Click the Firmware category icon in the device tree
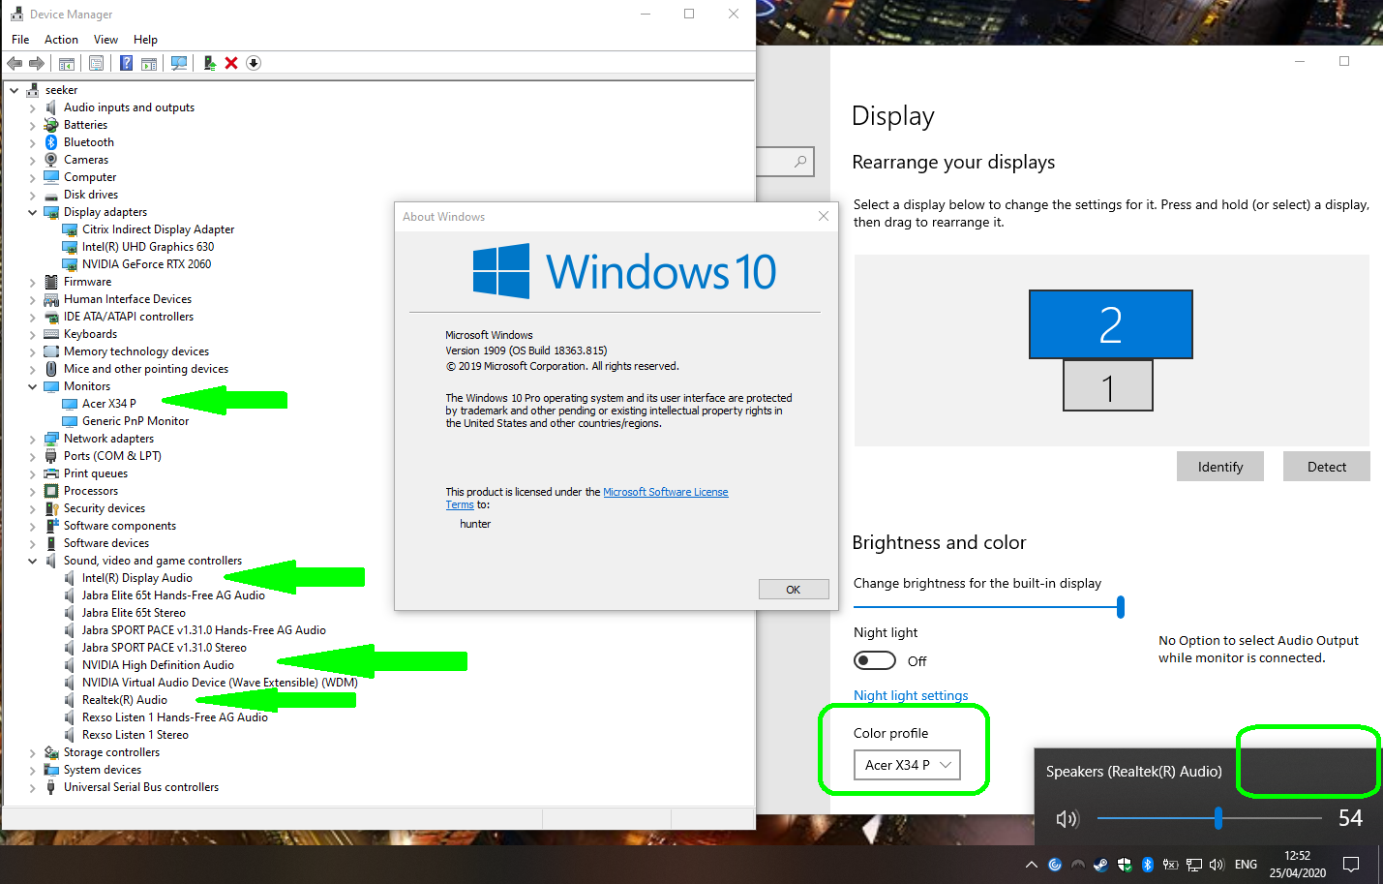1383x884 pixels. [51, 282]
